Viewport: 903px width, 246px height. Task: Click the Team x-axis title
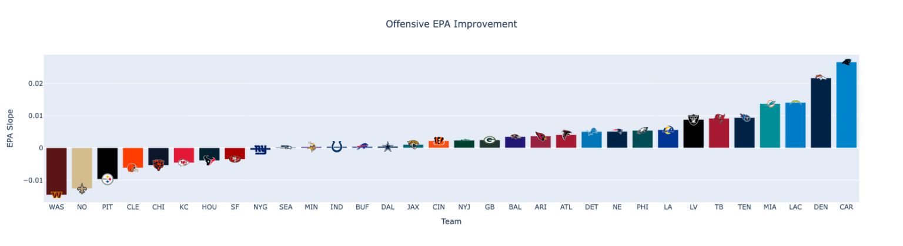point(451,221)
